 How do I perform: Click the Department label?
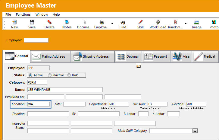point(98,104)
